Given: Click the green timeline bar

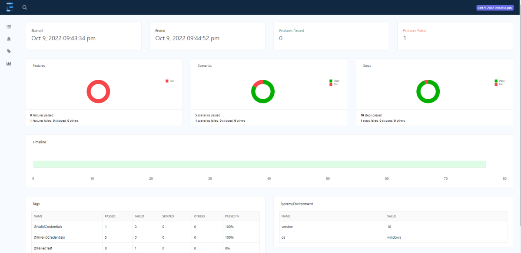Looking at the screenshot, I should (259, 164).
